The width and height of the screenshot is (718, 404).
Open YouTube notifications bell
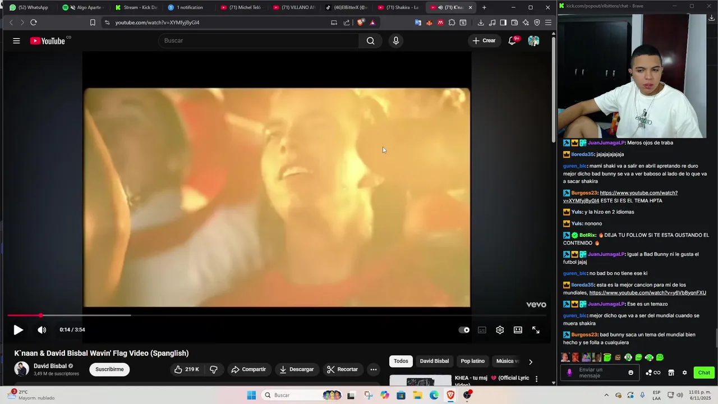(512, 40)
